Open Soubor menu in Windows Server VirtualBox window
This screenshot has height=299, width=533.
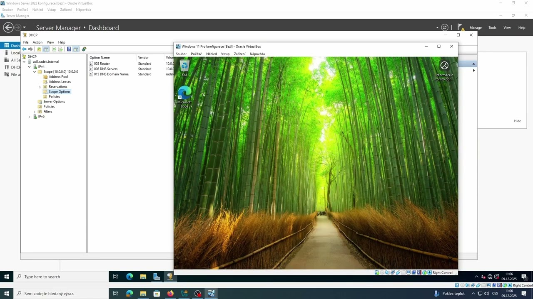click(7, 10)
